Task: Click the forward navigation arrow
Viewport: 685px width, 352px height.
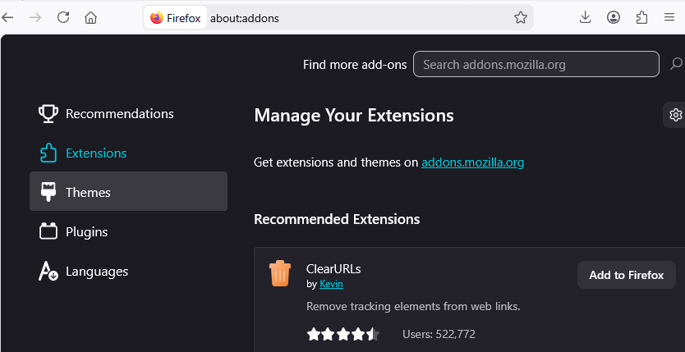Action: tap(35, 18)
